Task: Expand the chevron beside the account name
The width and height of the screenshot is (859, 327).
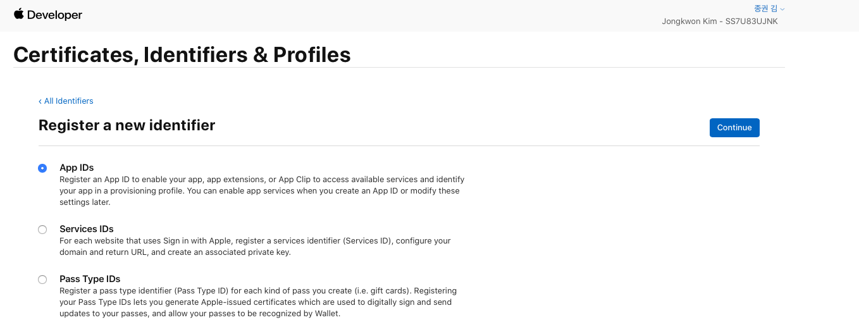Action: (782, 9)
